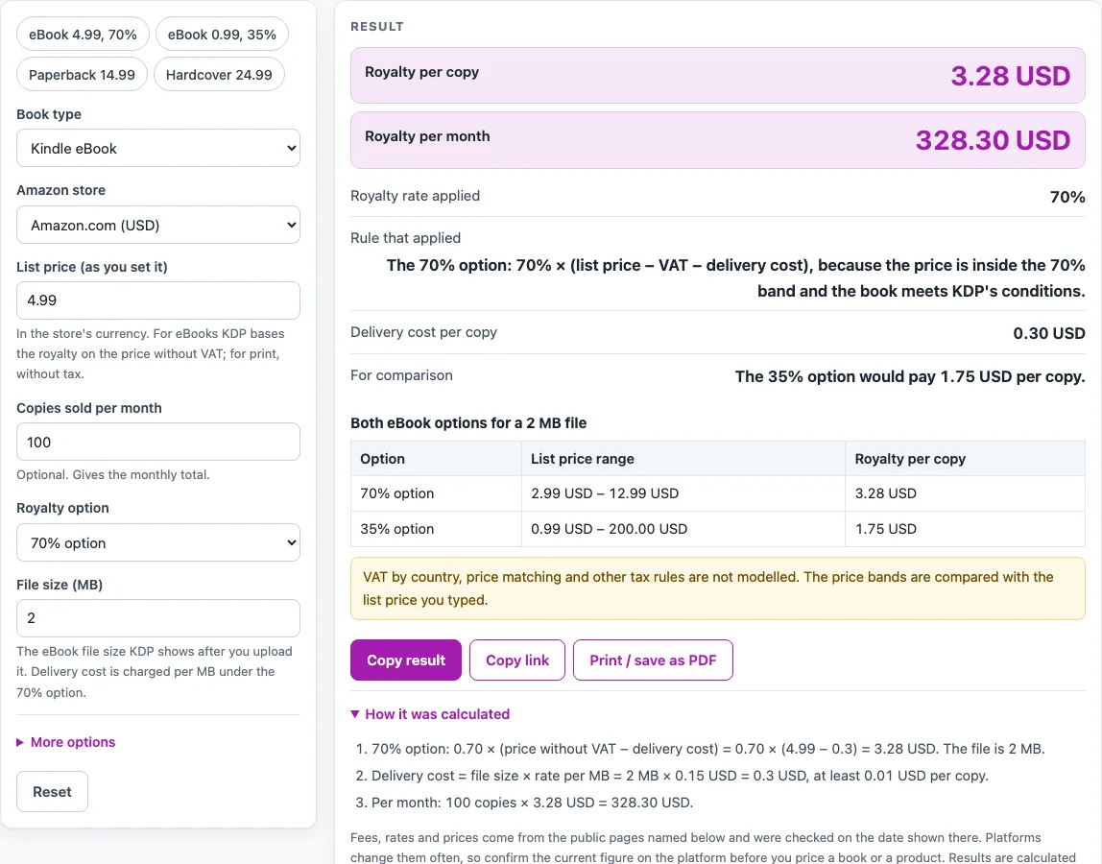The height and width of the screenshot is (864, 1102).
Task: Click the 70% royalty rate applied value
Action: tap(1066, 197)
